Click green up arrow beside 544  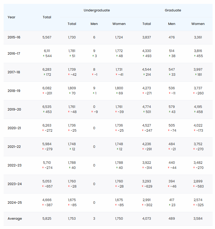[x=44, y=56]
